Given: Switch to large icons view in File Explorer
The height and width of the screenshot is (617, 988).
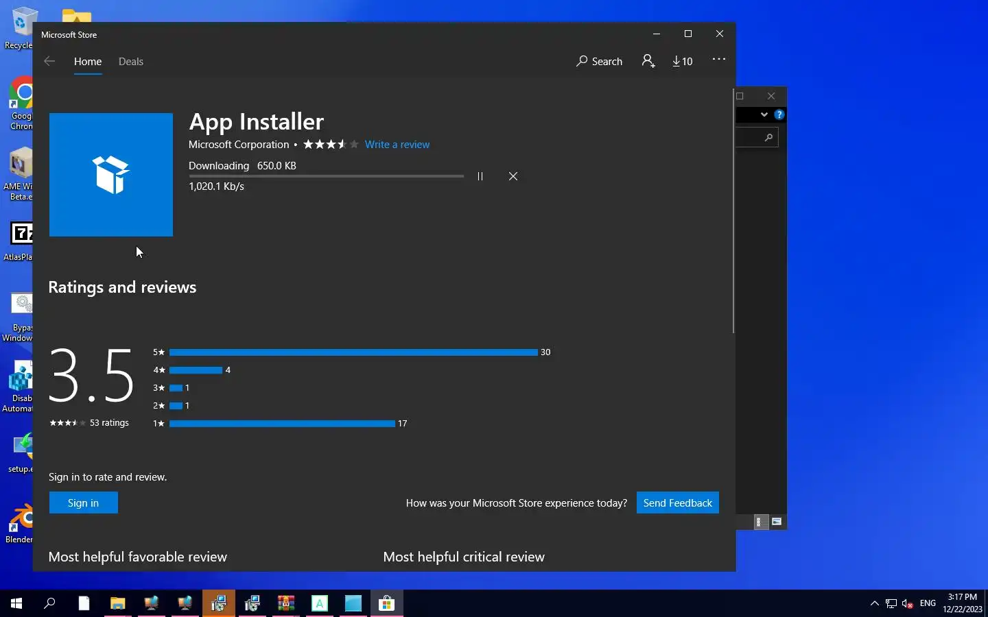Looking at the screenshot, I should tap(777, 522).
